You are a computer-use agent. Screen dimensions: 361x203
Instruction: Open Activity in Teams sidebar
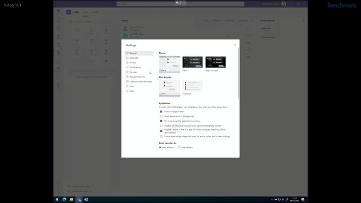click(58, 20)
